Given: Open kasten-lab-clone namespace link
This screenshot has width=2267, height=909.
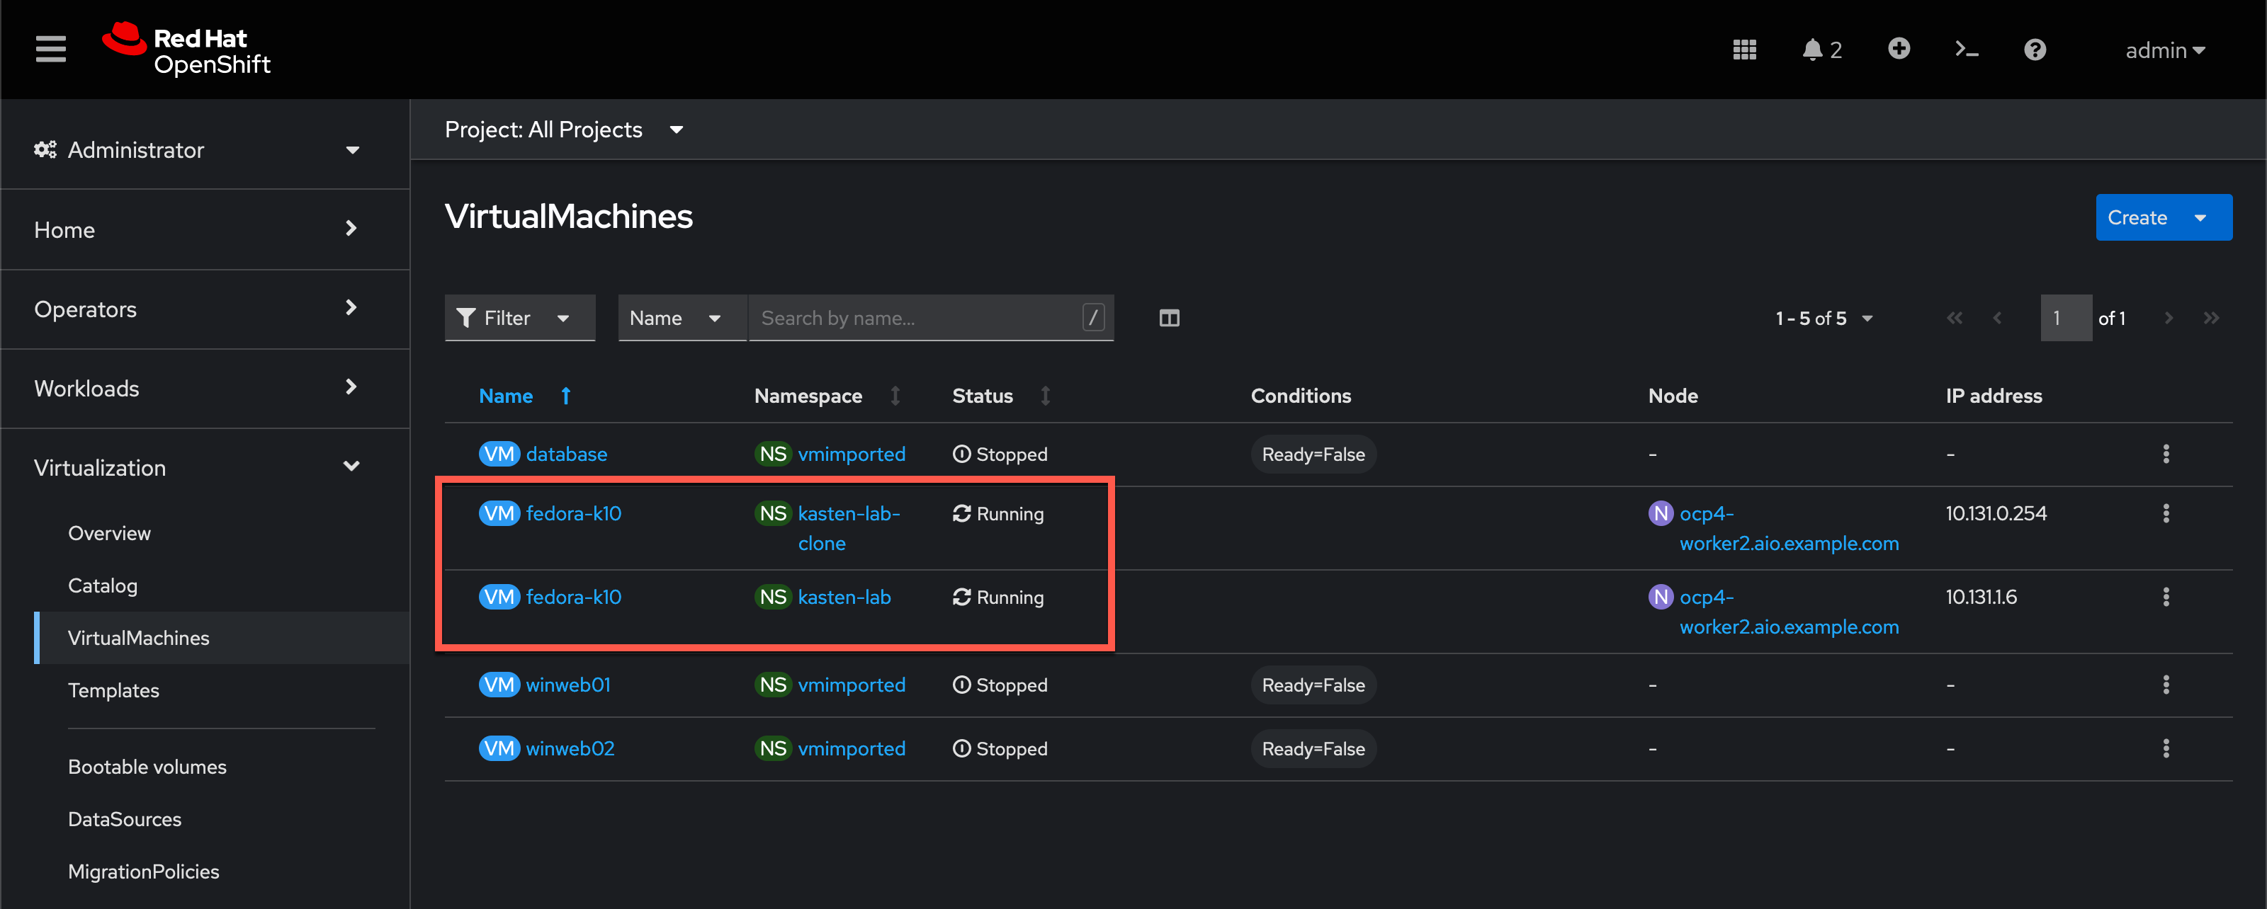Looking at the screenshot, I should pyautogui.click(x=849, y=528).
